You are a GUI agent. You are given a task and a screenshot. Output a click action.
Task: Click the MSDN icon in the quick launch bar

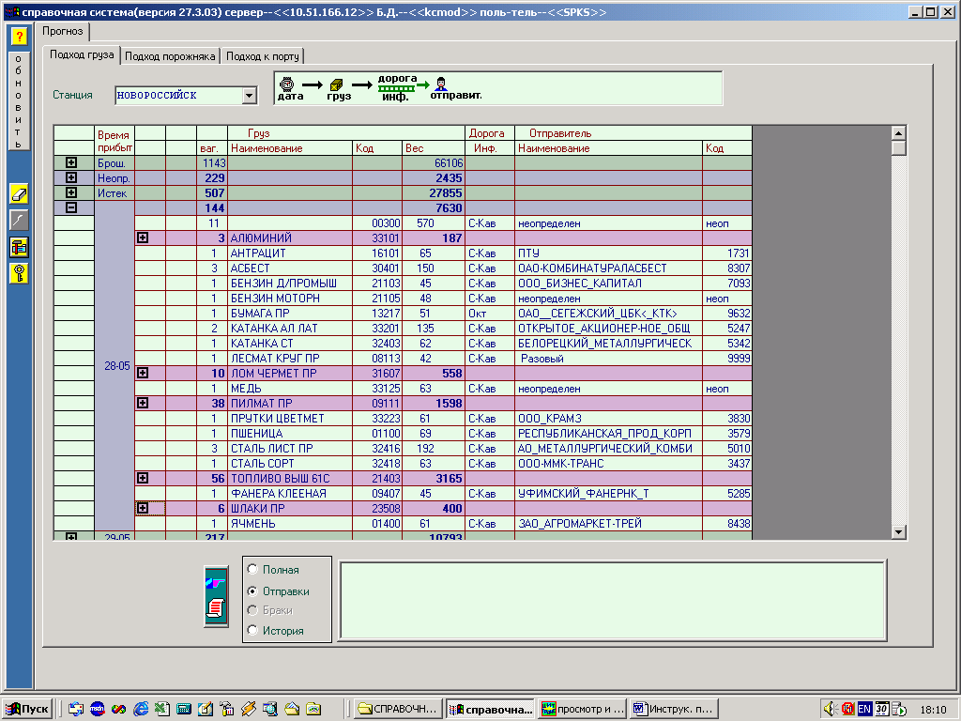pos(97,709)
